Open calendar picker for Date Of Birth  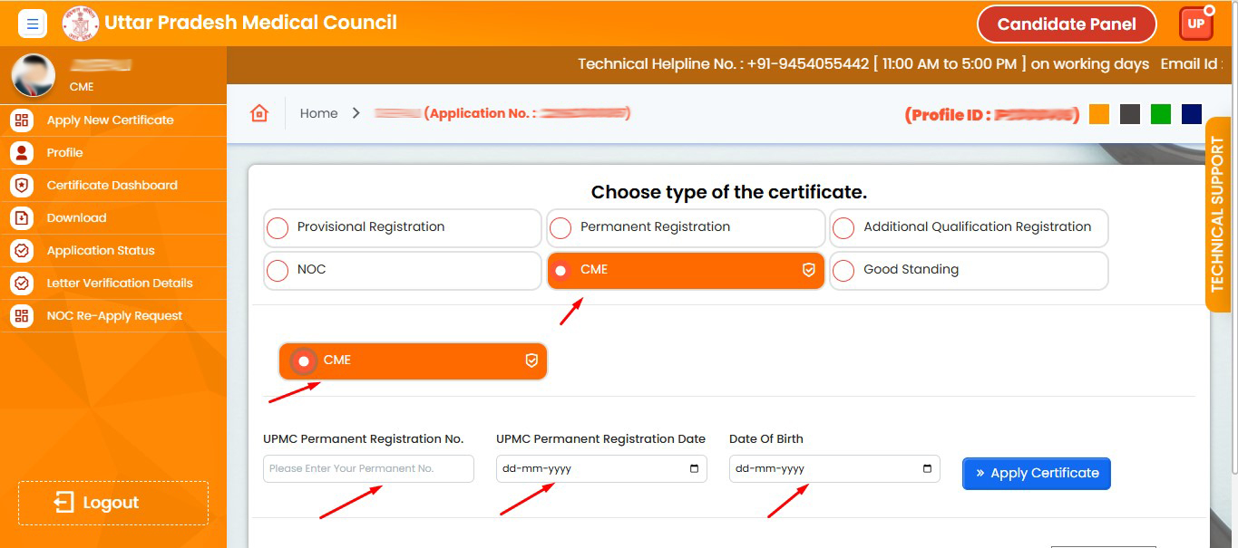pos(927,469)
